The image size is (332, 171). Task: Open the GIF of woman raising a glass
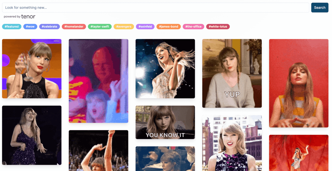tap(32, 69)
